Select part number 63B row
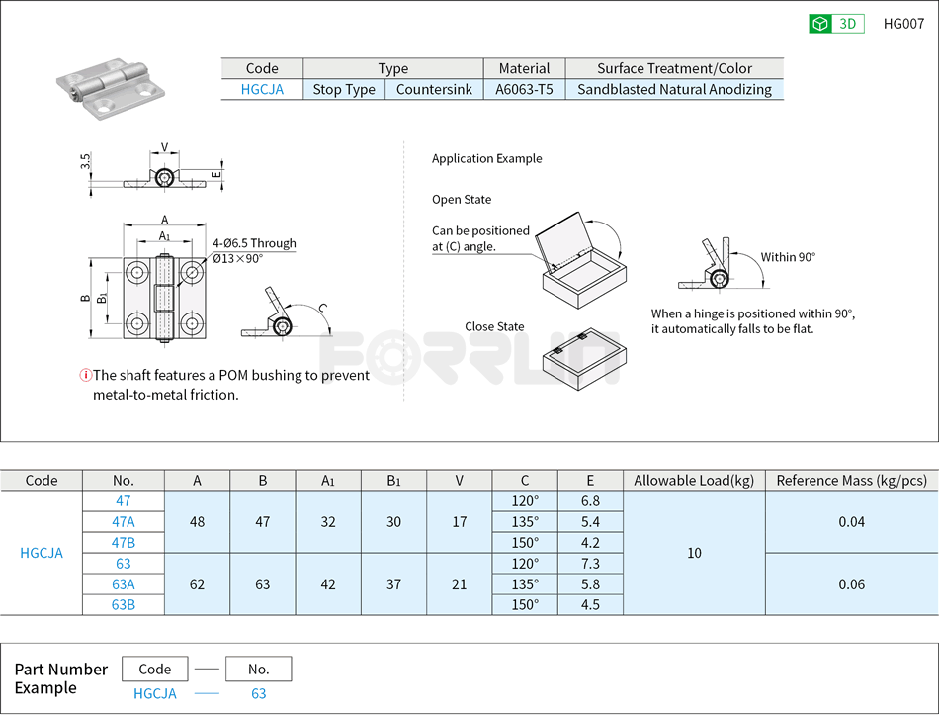939x716 pixels. tap(123, 604)
